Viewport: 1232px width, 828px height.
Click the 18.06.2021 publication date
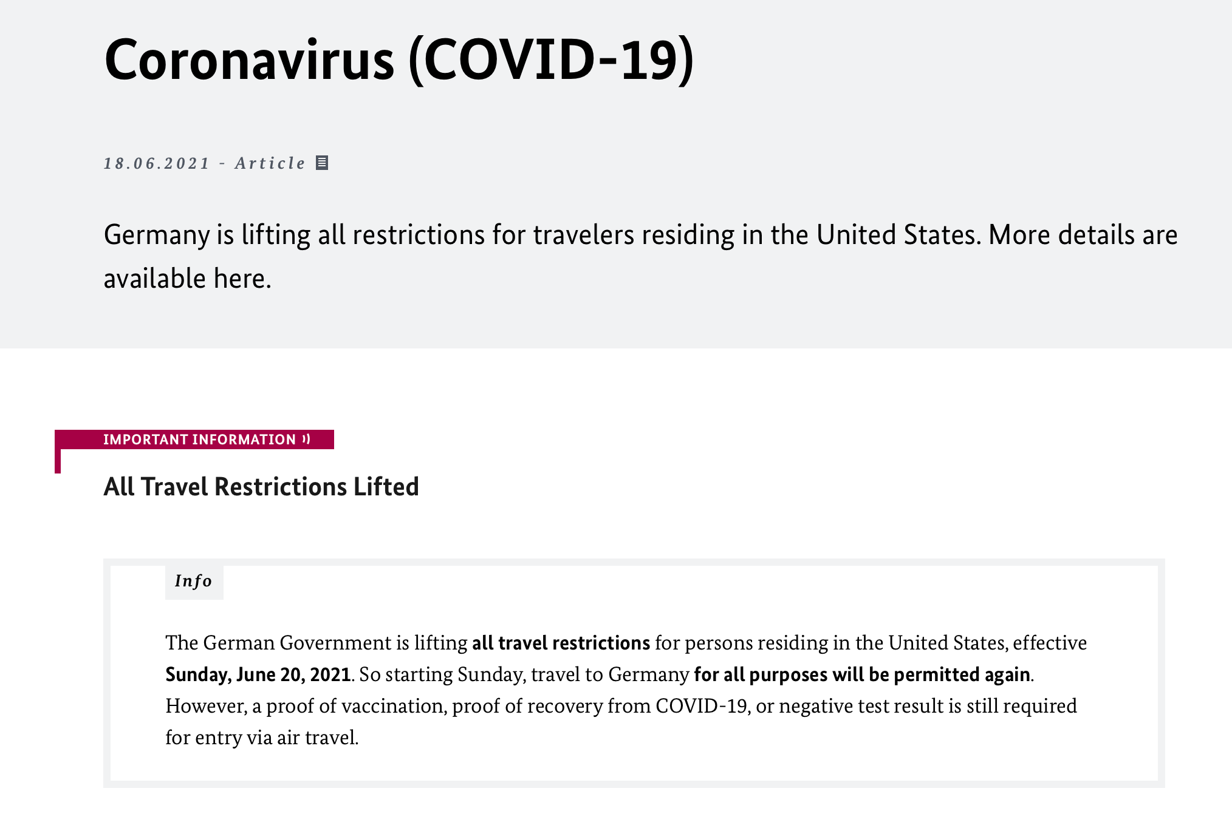(x=156, y=163)
